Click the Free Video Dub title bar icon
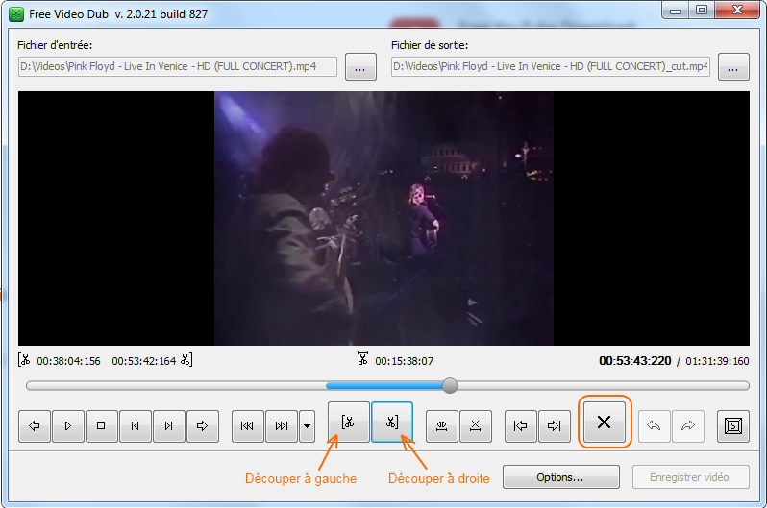Screen dimensions: 767x508 16,14
